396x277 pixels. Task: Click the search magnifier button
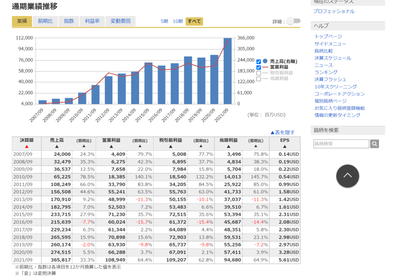tap(374, 144)
